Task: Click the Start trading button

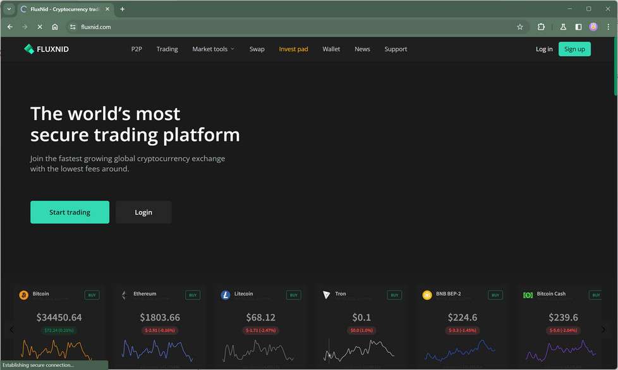Action: pos(70,212)
